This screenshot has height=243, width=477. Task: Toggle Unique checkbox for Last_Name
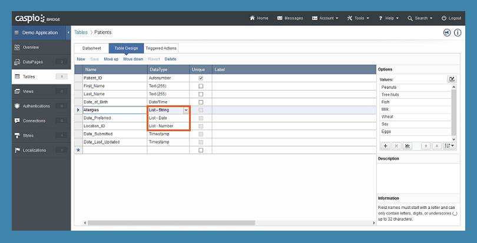pos(201,94)
